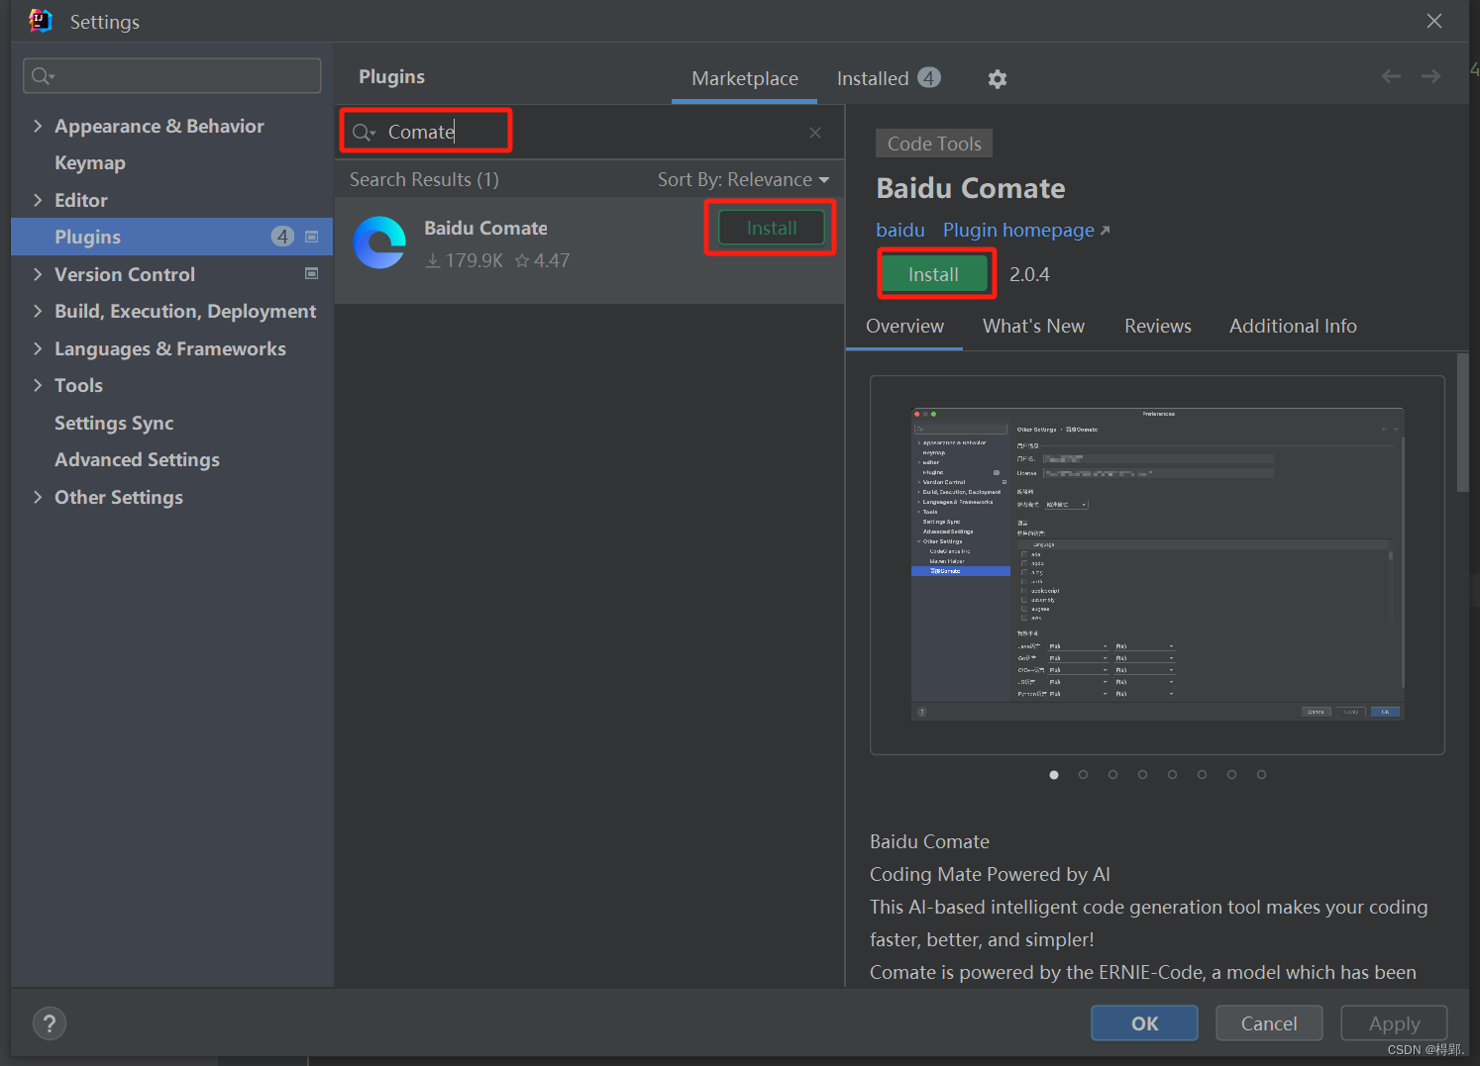Viewport: 1480px width, 1066px height.
Task: Navigate forward with the right arrow
Action: click(1430, 76)
